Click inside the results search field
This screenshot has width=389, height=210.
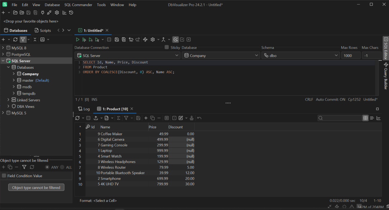pyautogui.click(x=340, y=118)
